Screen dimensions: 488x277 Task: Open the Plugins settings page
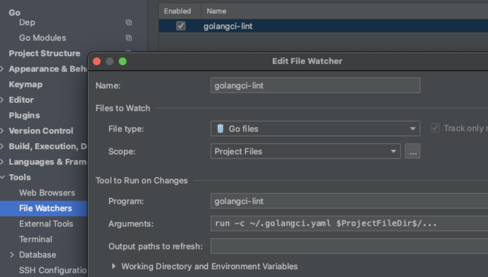pos(24,115)
